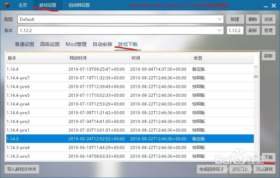
Task: Click the 查看日志 button
Action: [240, 169]
